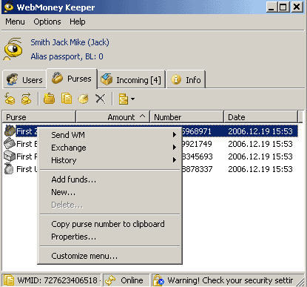
Task: Open the dropdown arrow beside history icon
Action: tap(132, 99)
